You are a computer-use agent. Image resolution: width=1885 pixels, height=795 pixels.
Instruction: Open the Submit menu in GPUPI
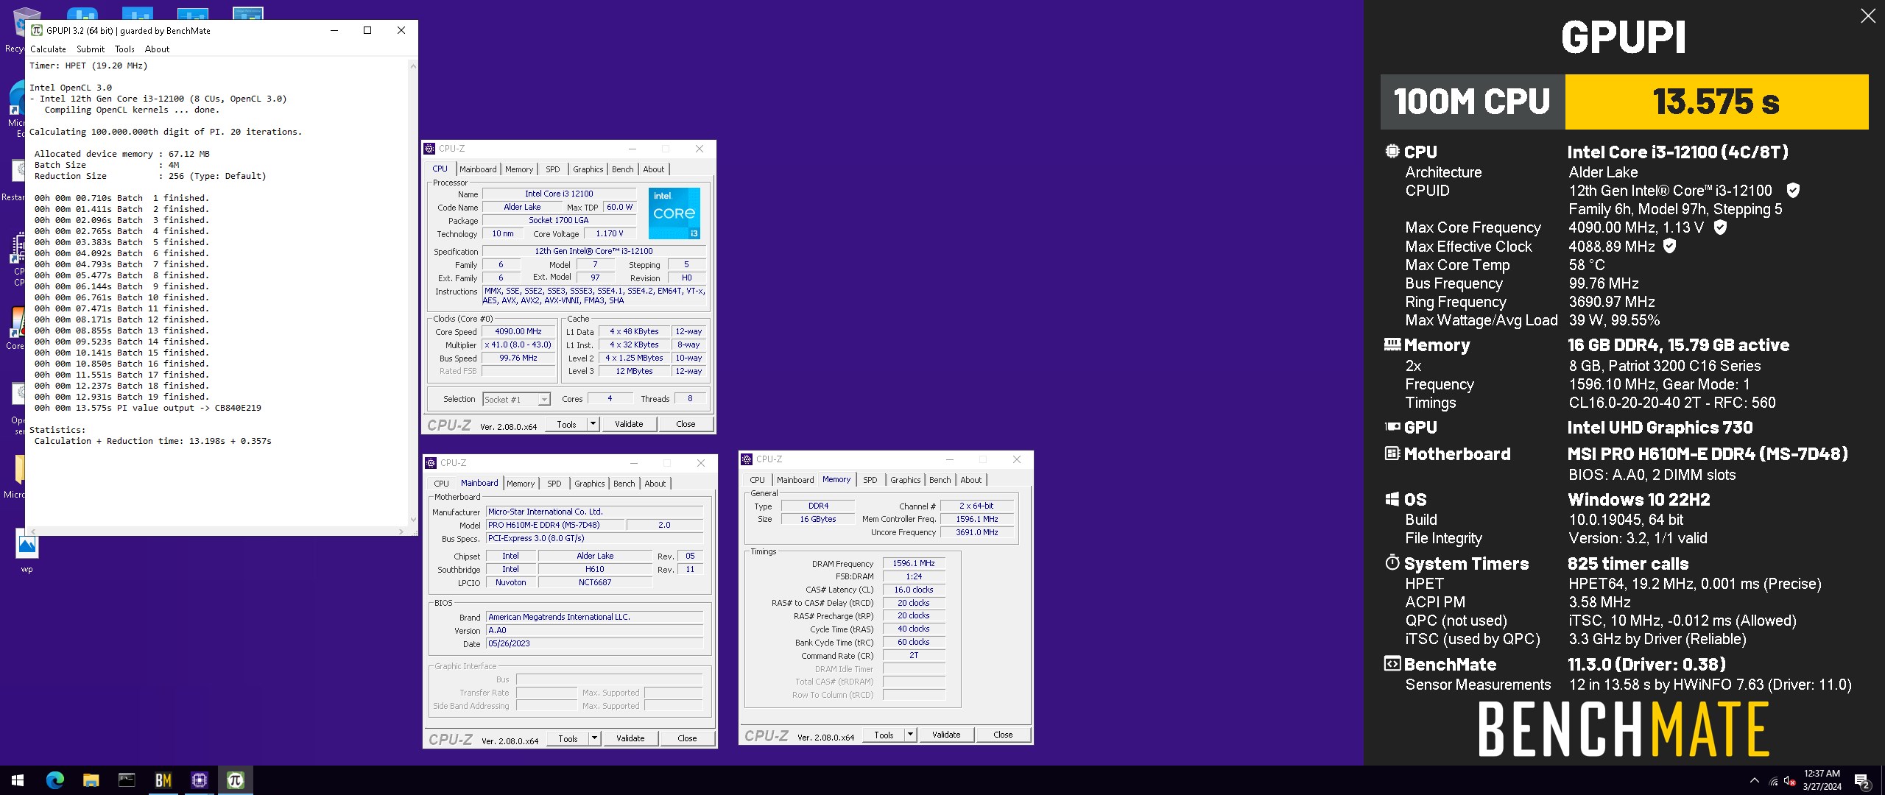click(x=91, y=49)
